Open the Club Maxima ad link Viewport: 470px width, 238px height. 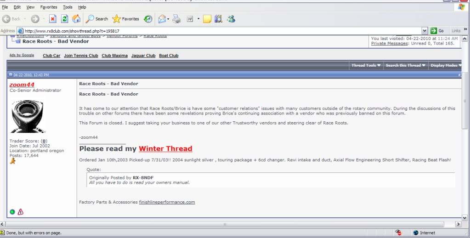(x=114, y=56)
